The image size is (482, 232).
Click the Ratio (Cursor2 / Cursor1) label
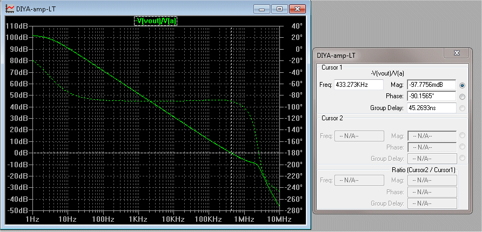(423, 170)
